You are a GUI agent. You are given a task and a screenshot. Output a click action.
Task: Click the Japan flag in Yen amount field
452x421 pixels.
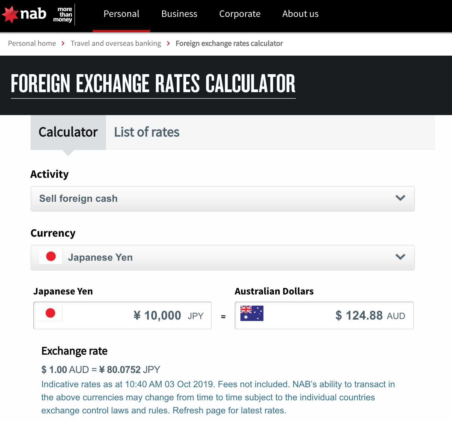(x=50, y=313)
